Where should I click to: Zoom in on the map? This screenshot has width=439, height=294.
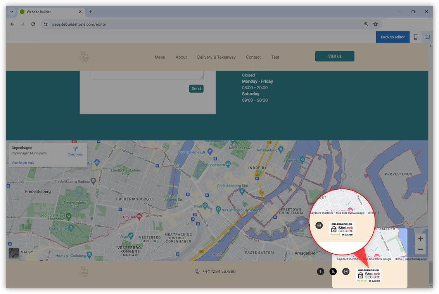[x=420, y=239]
